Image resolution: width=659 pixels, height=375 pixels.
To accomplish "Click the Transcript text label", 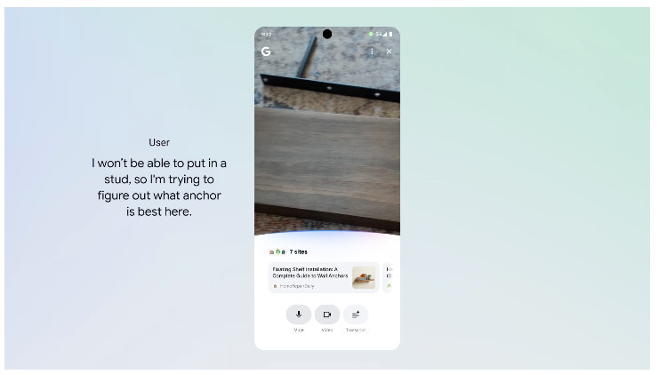I will [356, 330].
